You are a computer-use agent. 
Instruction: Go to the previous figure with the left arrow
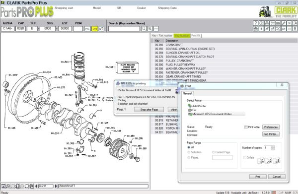click(36, 186)
